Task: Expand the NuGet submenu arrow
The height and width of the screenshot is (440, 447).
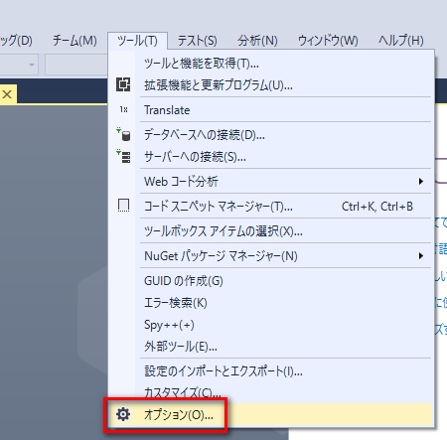Action: pyautogui.click(x=421, y=256)
